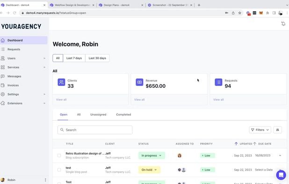The height and width of the screenshot is (184, 289).
Task: Switch to the Open requests tab
Action: (64, 114)
